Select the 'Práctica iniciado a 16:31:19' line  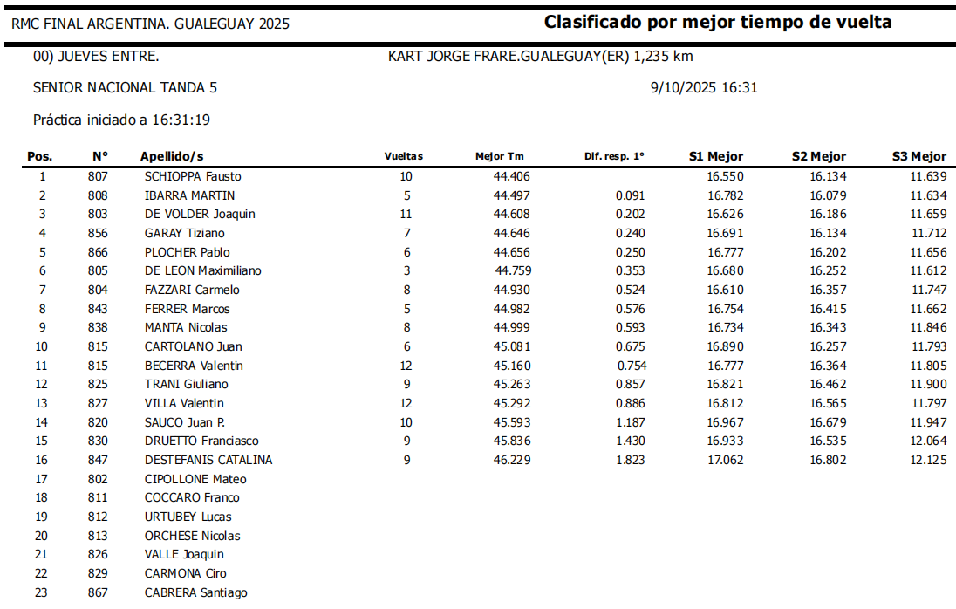coord(121,120)
